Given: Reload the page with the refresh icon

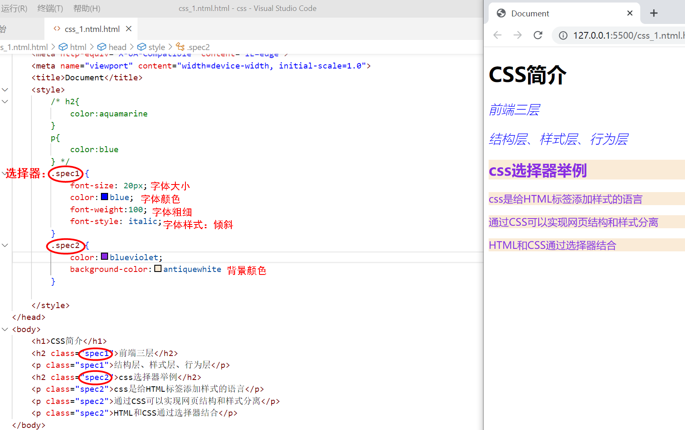Looking at the screenshot, I should coord(537,35).
